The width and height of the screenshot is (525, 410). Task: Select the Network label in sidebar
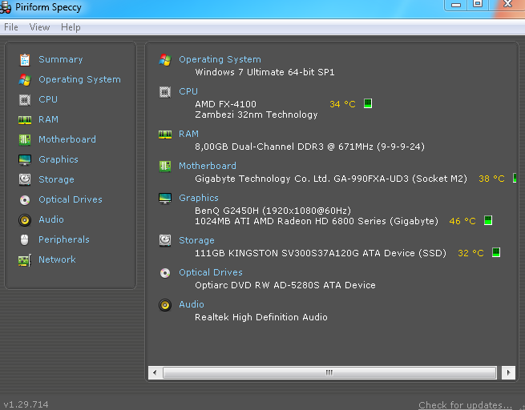[x=57, y=259]
